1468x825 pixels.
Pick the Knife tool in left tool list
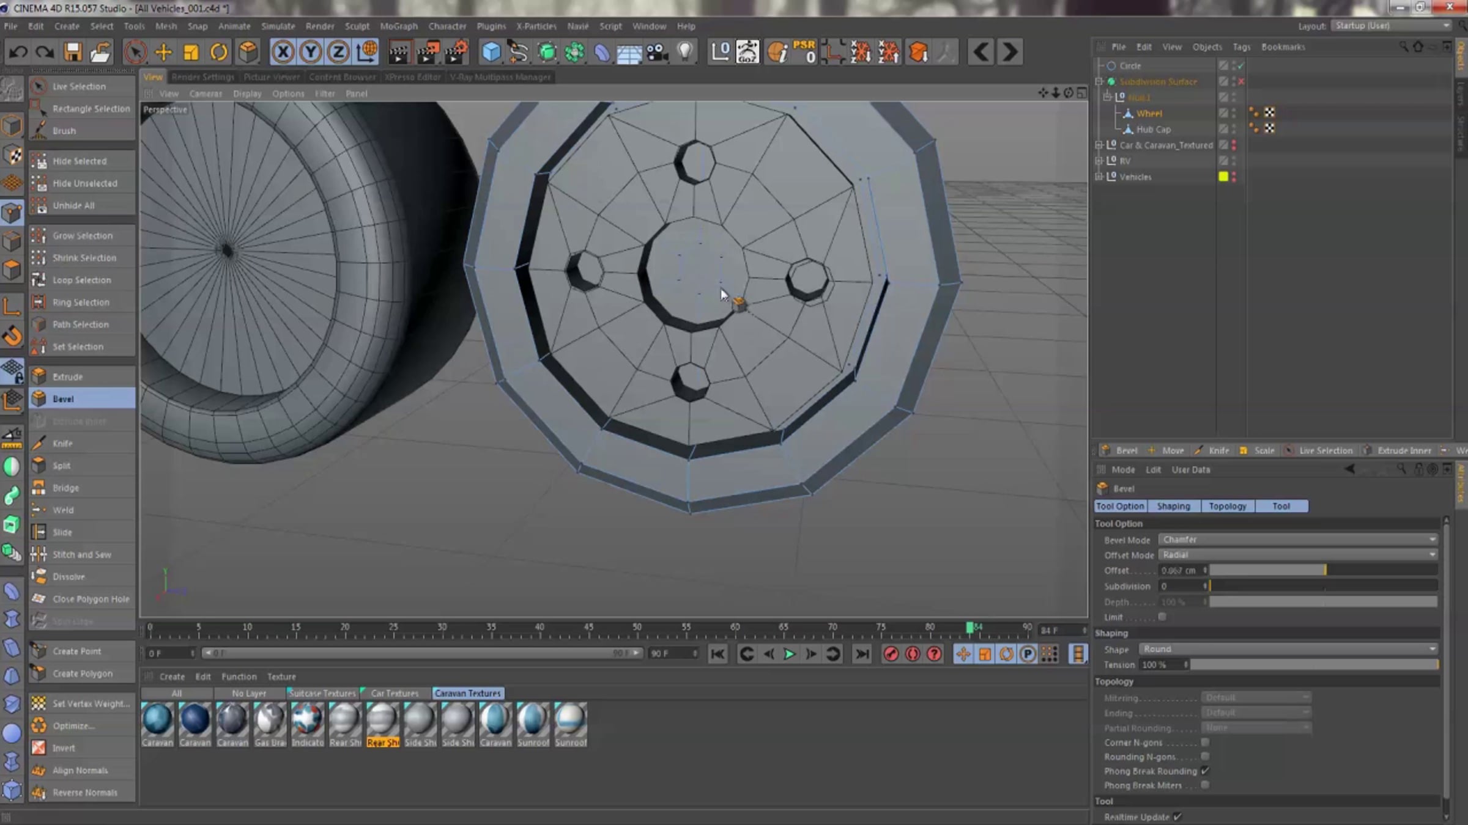click(81, 443)
